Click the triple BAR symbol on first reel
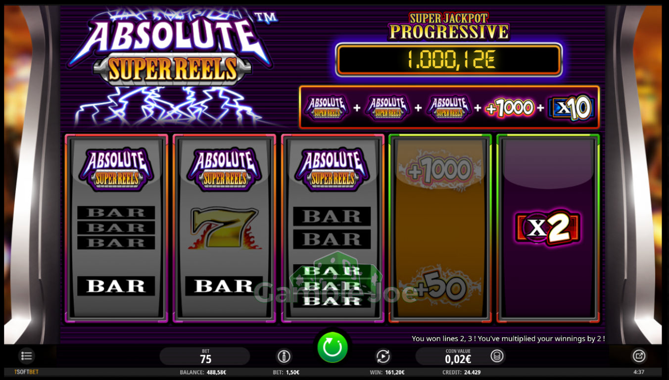 [116, 228]
